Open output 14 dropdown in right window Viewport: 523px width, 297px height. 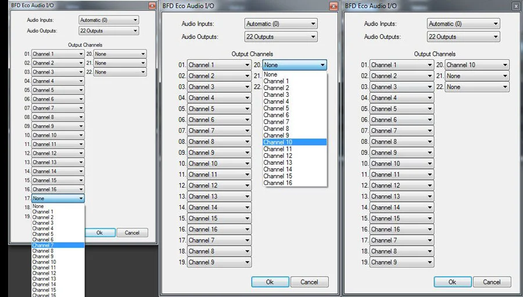coord(402,208)
